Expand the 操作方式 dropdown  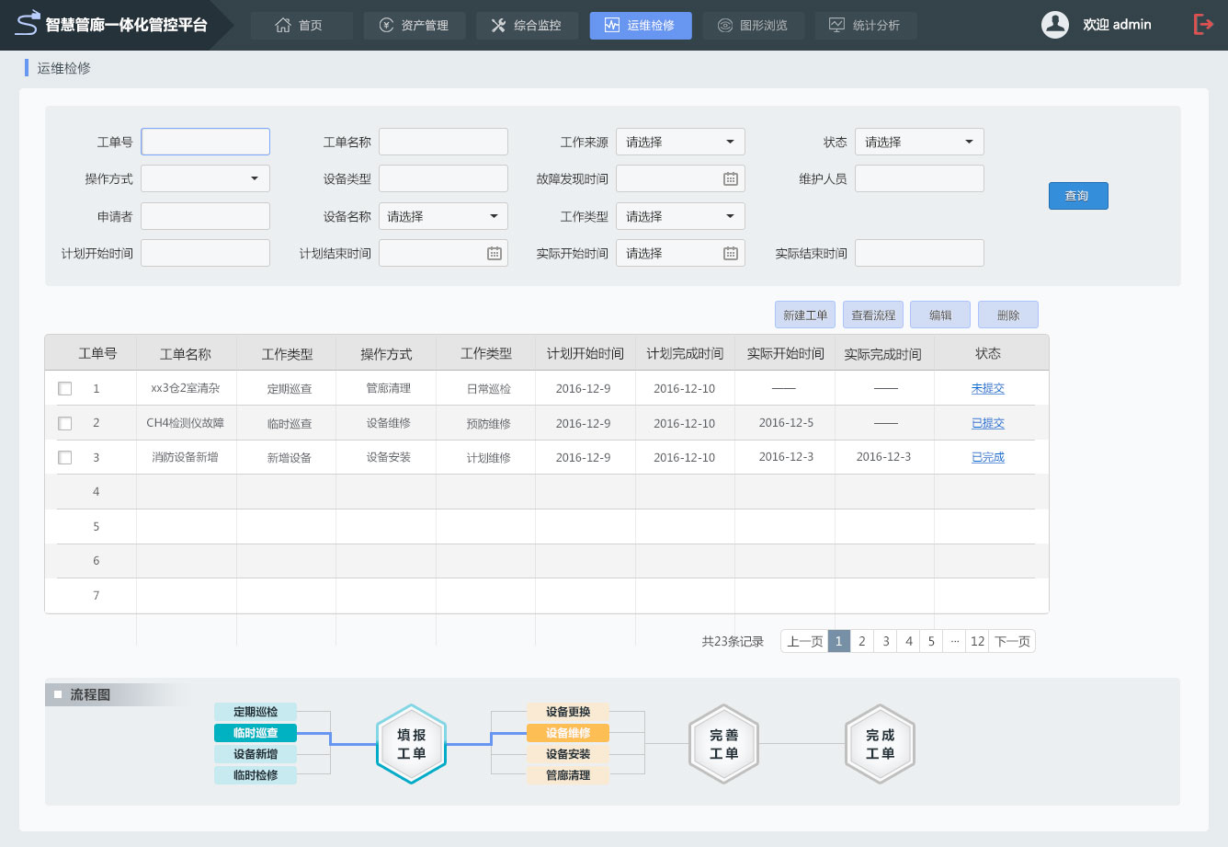click(x=205, y=179)
